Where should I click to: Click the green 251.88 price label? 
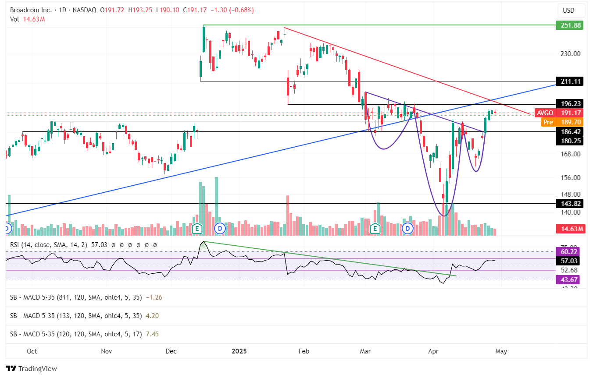pos(569,25)
